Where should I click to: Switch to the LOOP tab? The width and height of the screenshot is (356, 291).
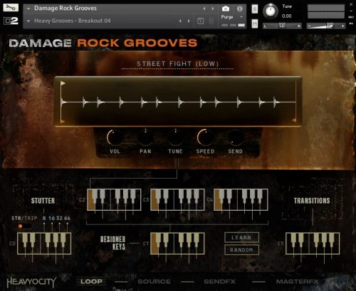pos(91,282)
